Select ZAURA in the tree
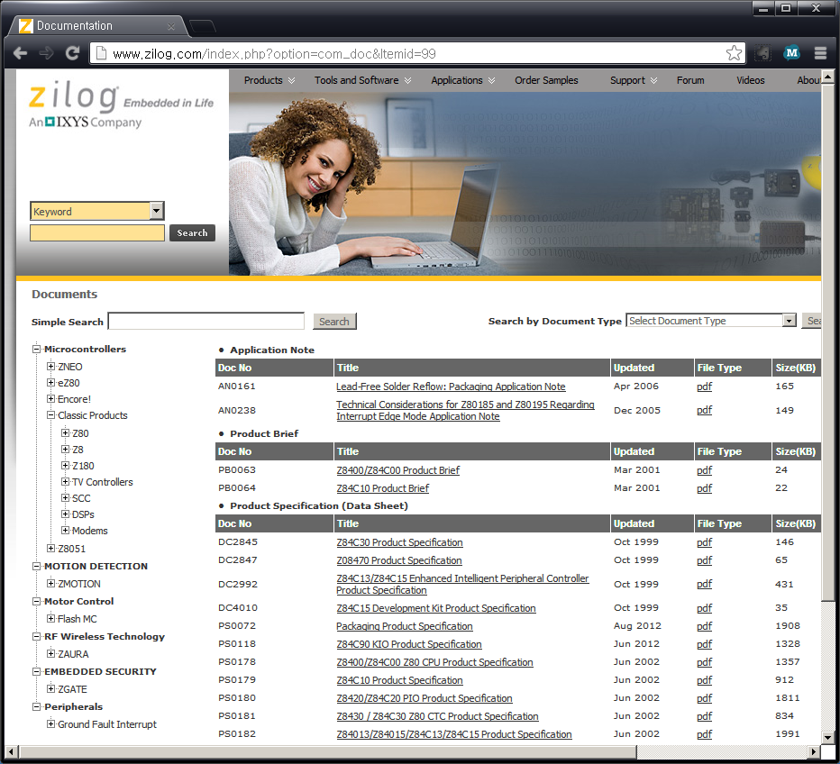Screen dimensions: 840x764 click(x=73, y=654)
